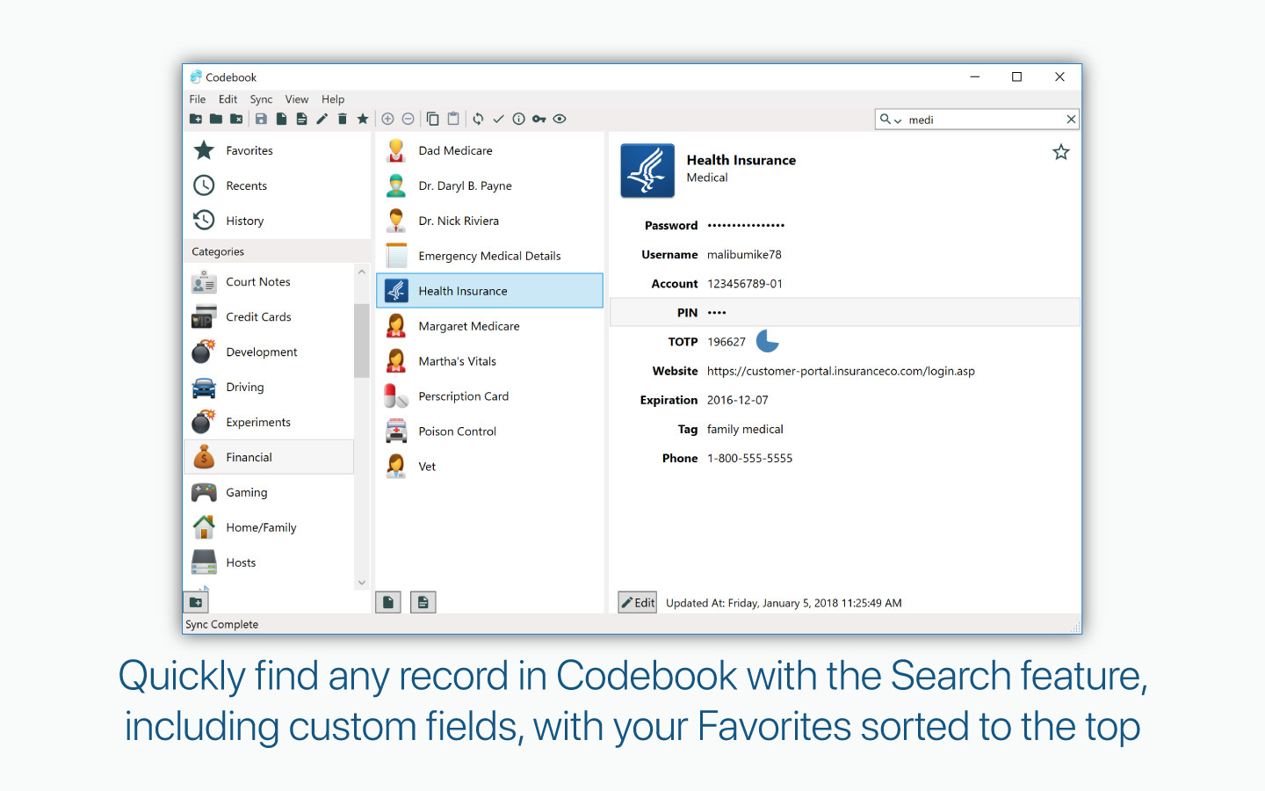Screen dimensions: 1265x791
Task: Select the Development category
Action: 269,352
